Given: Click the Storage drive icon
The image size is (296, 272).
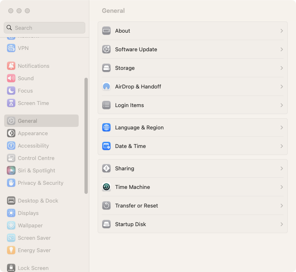Looking at the screenshot, I should point(106,68).
